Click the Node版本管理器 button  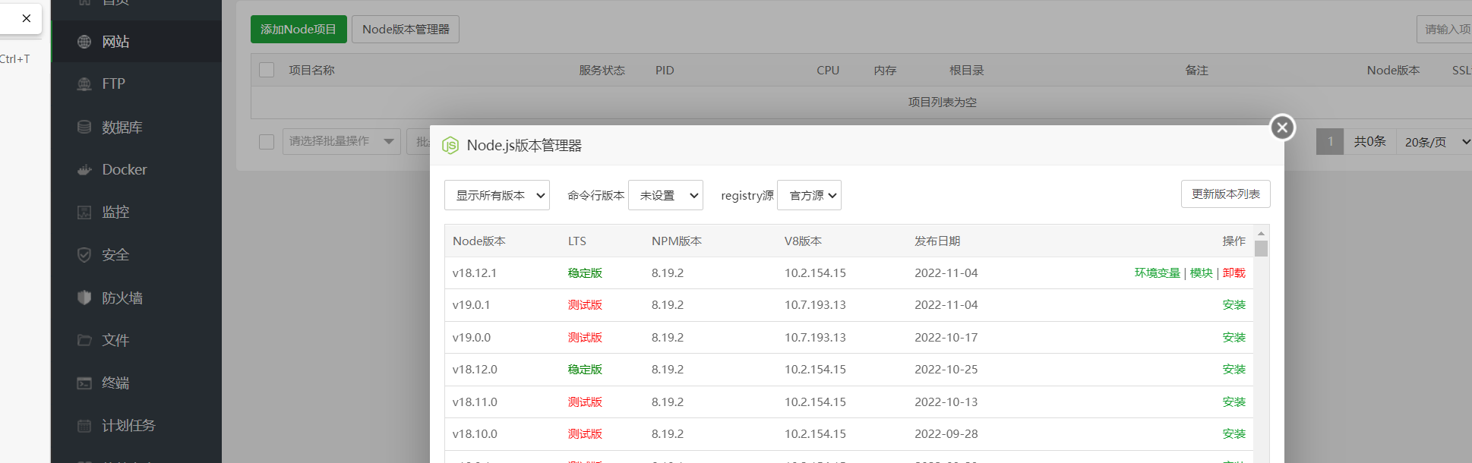coord(406,29)
